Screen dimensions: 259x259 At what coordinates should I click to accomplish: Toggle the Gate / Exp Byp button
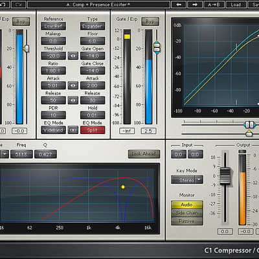click(x=150, y=22)
